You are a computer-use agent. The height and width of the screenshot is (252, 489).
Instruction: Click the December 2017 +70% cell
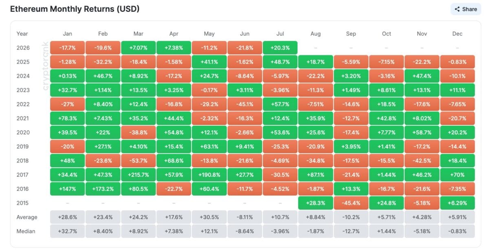tap(457, 175)
